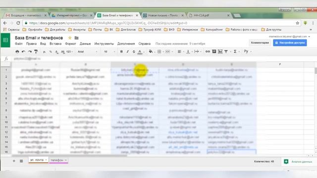Switch to the Входящие Gmail tab

point(26,15)
